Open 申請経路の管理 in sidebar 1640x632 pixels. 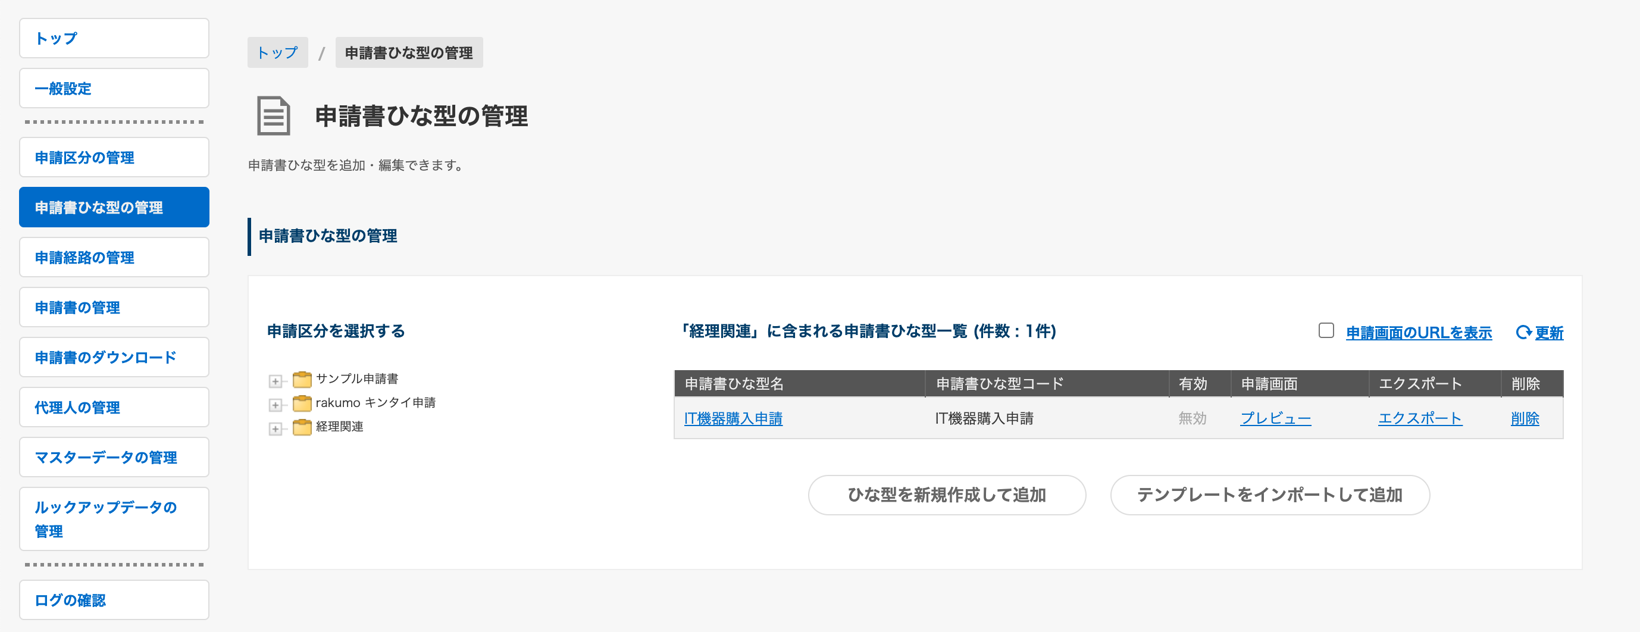[x=114, y=257]
